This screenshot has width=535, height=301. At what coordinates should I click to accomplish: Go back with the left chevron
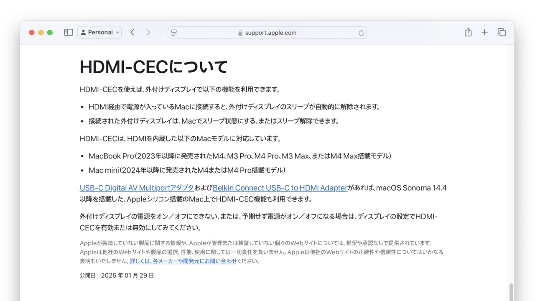tap(132, 32)
